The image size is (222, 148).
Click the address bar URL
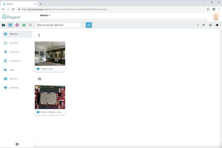click(x=64, y=9)
